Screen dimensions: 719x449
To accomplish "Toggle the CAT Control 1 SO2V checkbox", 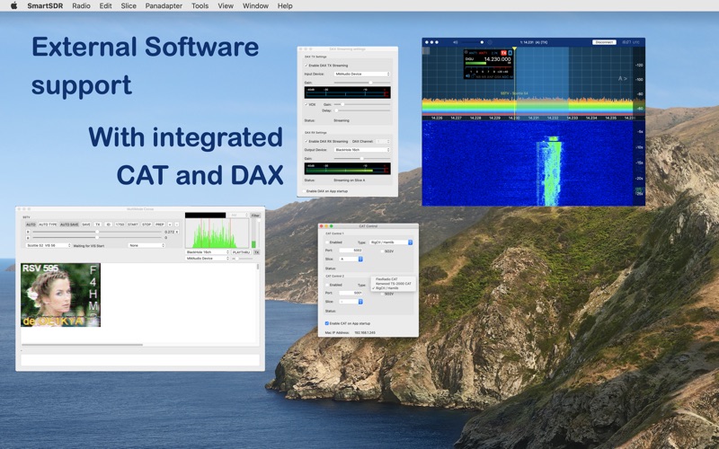I will coord(383,251).
